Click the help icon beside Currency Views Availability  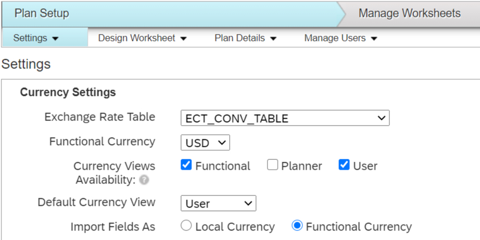(144, 180)
